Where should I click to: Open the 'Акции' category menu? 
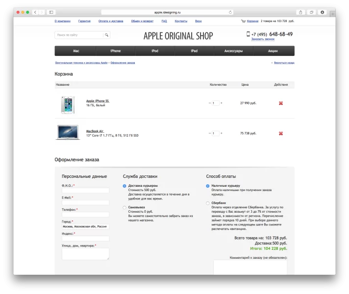click(273, 51)
